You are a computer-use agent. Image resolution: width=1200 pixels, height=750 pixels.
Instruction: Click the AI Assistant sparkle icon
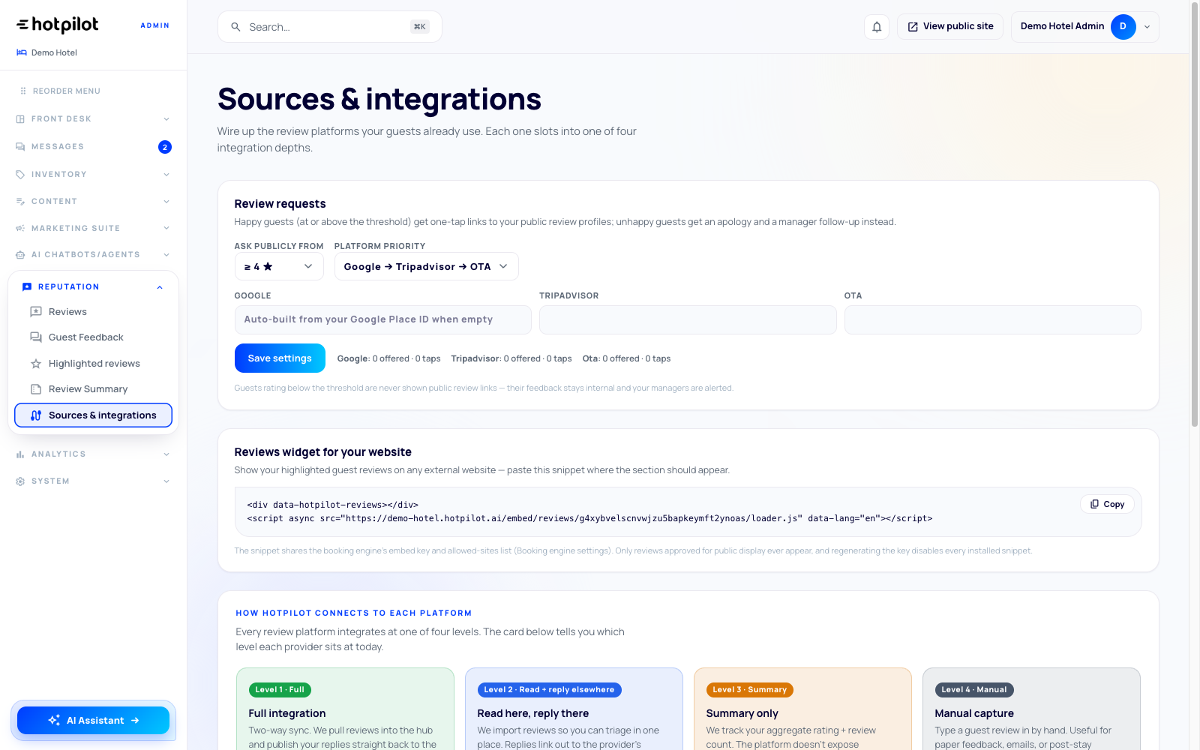coord(54,720)
